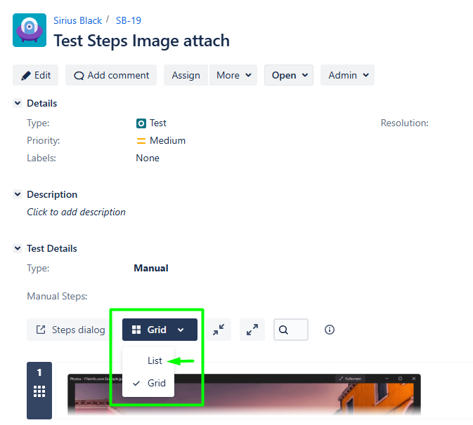Collapse the Test Details section
This screenshot has height=425, width=473.
18,248
